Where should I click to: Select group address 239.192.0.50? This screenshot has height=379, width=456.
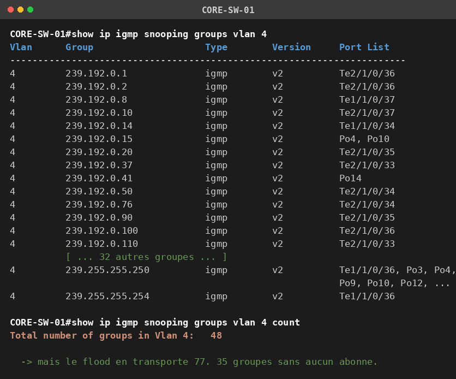99,191
